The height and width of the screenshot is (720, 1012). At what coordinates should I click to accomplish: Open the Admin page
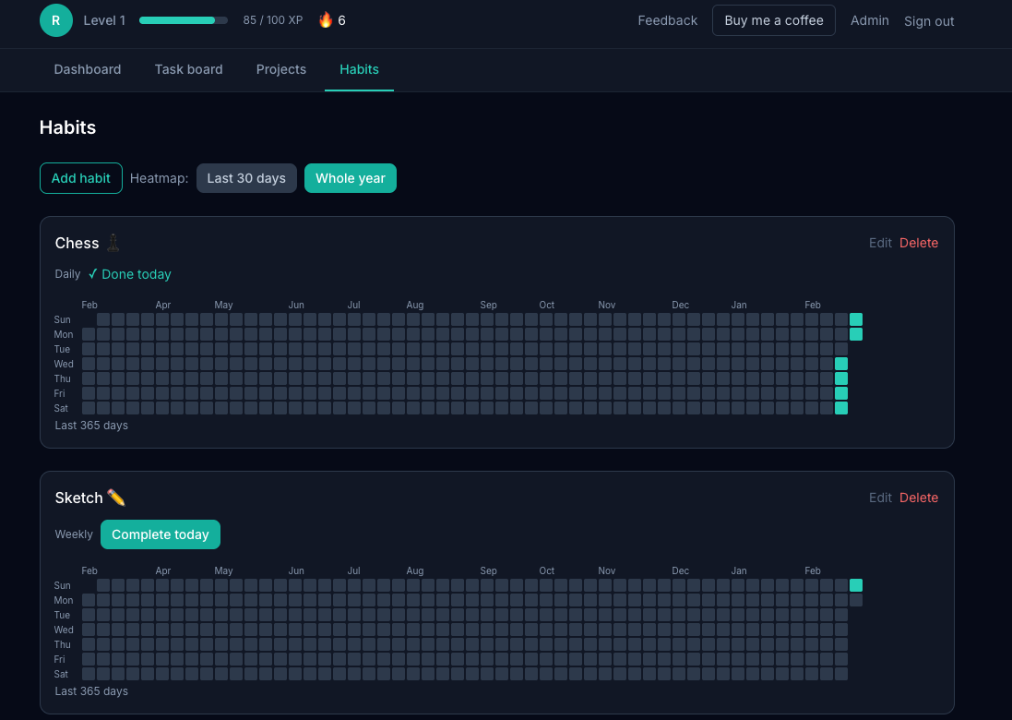tap(869, 20)
